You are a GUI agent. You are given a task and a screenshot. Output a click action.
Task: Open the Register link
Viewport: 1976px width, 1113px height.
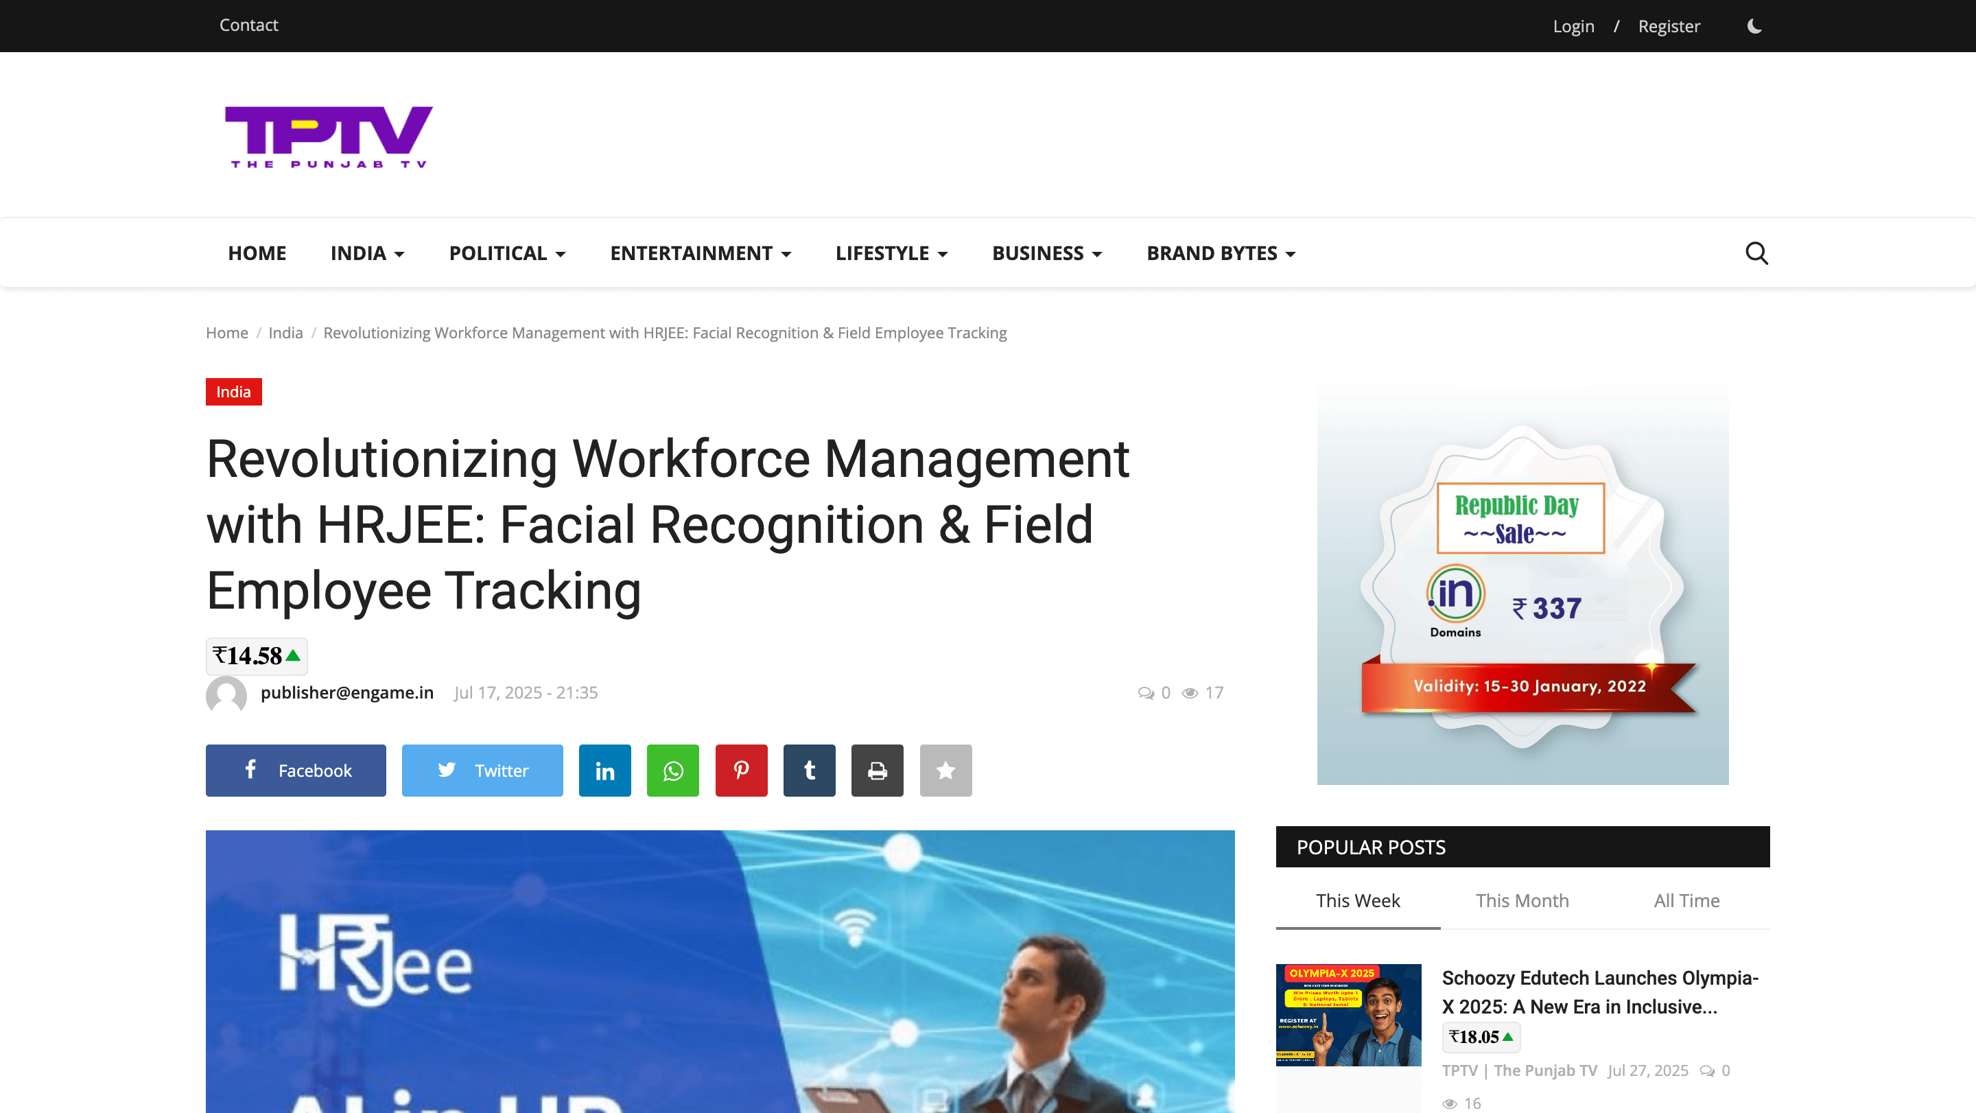coord(1669,26)
